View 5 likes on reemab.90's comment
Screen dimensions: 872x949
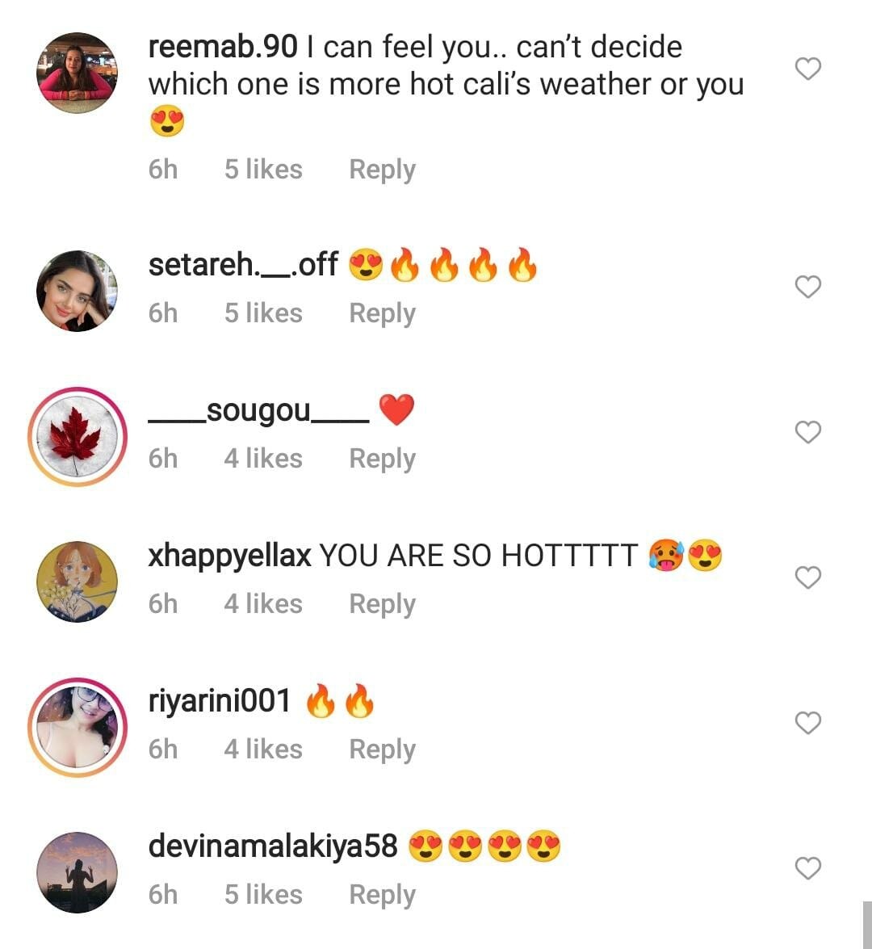(263, 170)
